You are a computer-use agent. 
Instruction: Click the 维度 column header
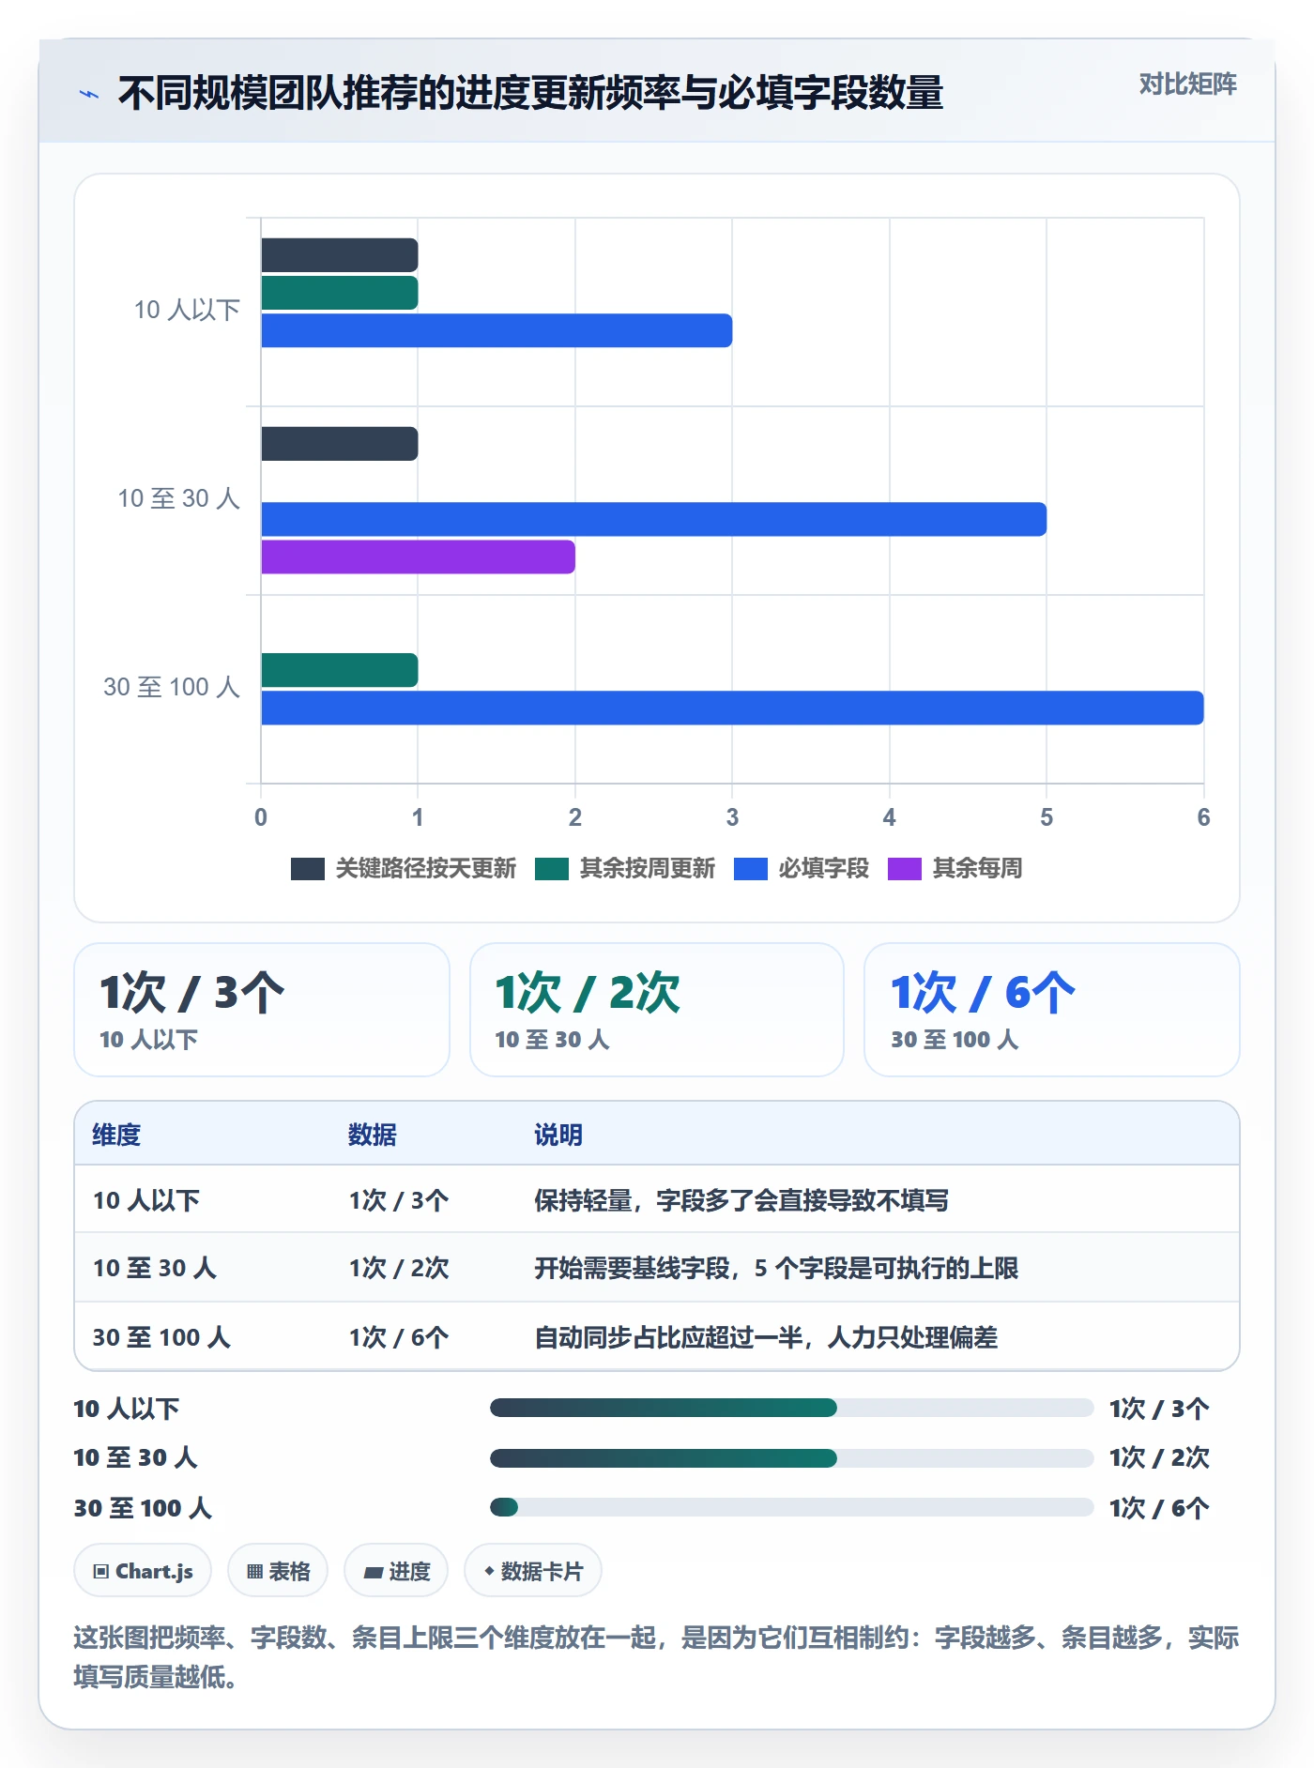[x=116, y=1135]
